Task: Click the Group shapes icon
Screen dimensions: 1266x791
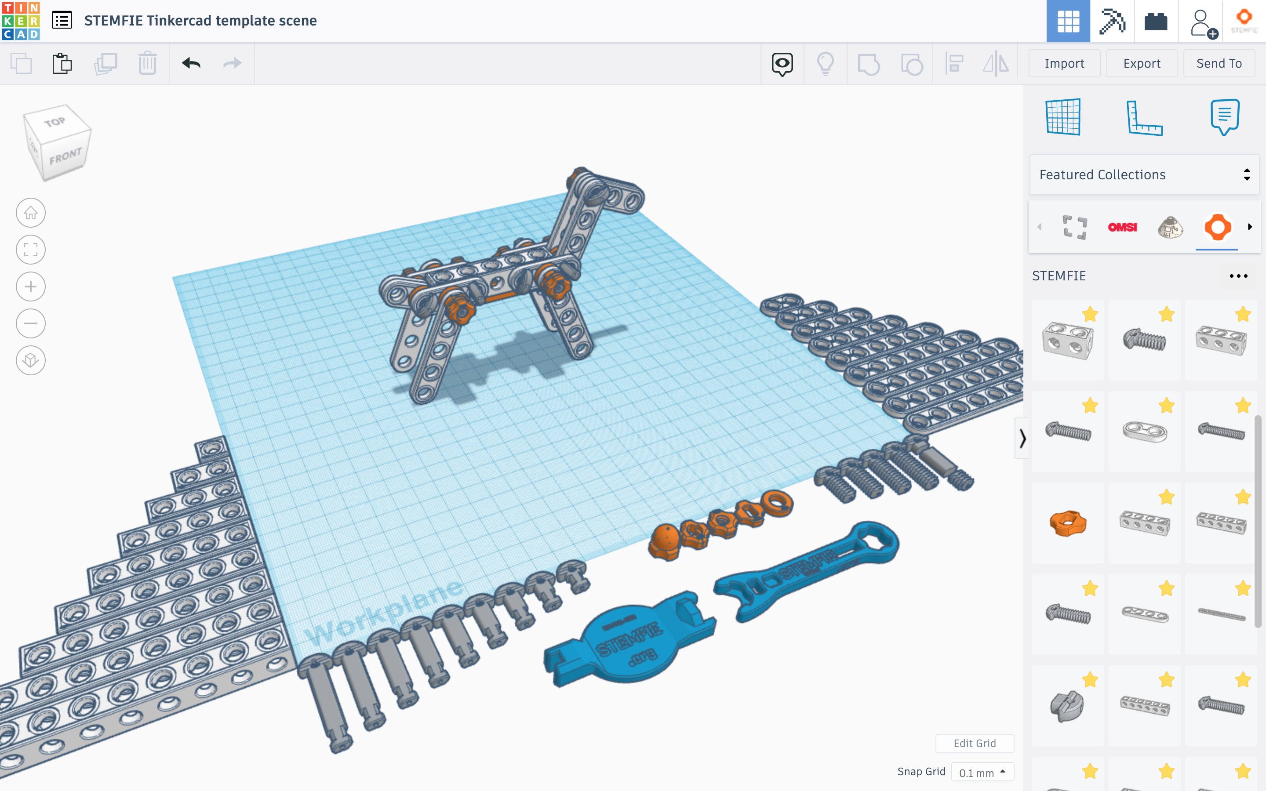Action: 869,64
